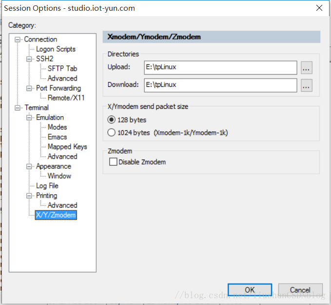
Task: Close the Session Options dialog
Action: pos(319,8)
